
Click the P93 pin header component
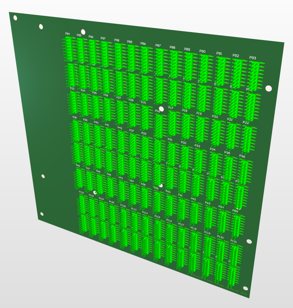pyautogui.click(x=255, y=75)
